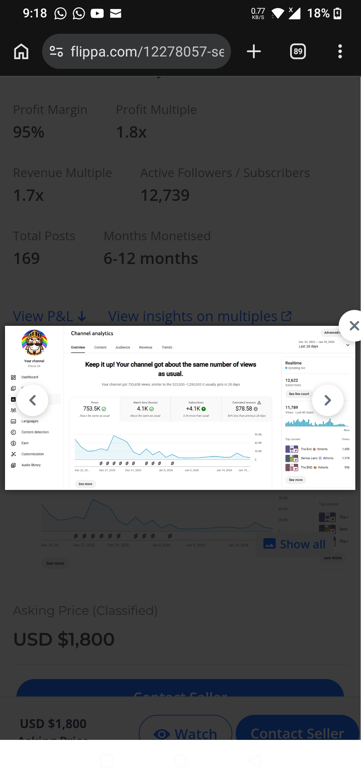Tap the browser home icon
Viewport: 361px width, 782px height.
click(21, 51)
